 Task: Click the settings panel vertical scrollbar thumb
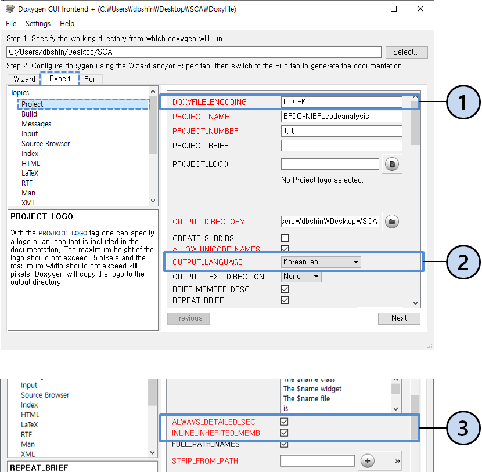pyautogui.click(x=415, y=123)
